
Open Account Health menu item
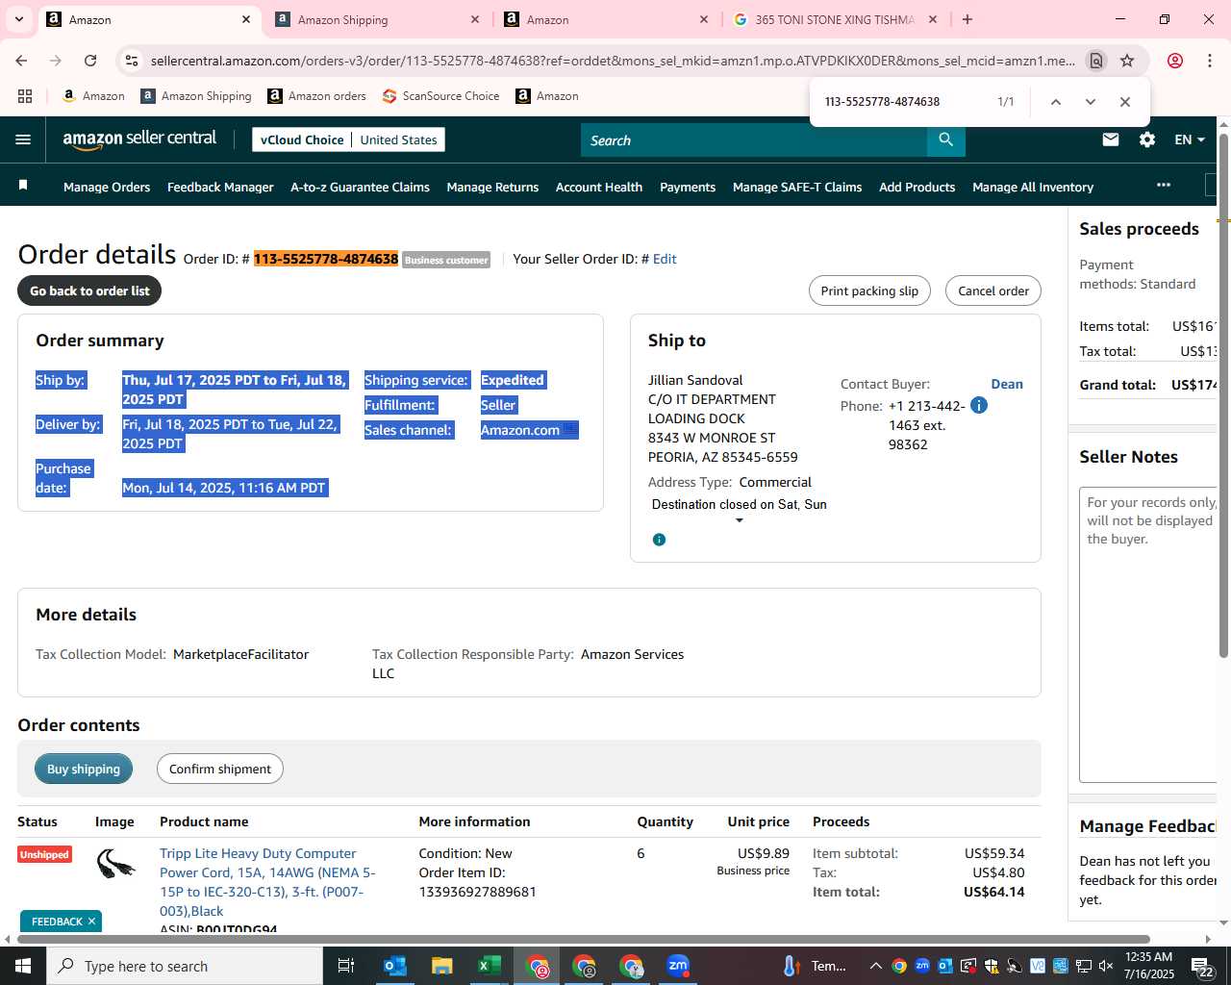pyautogui.click(x=599, y=187)
